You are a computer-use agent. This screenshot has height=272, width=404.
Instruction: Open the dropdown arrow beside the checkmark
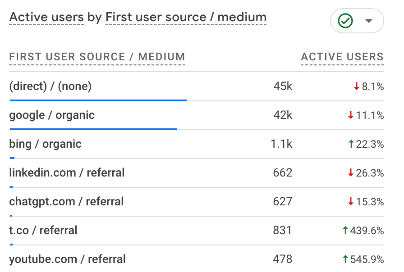tap(369, 21)
